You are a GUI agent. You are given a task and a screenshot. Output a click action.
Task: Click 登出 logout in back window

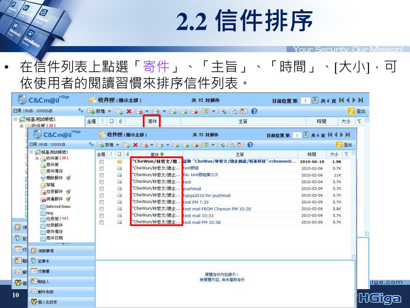357,111
